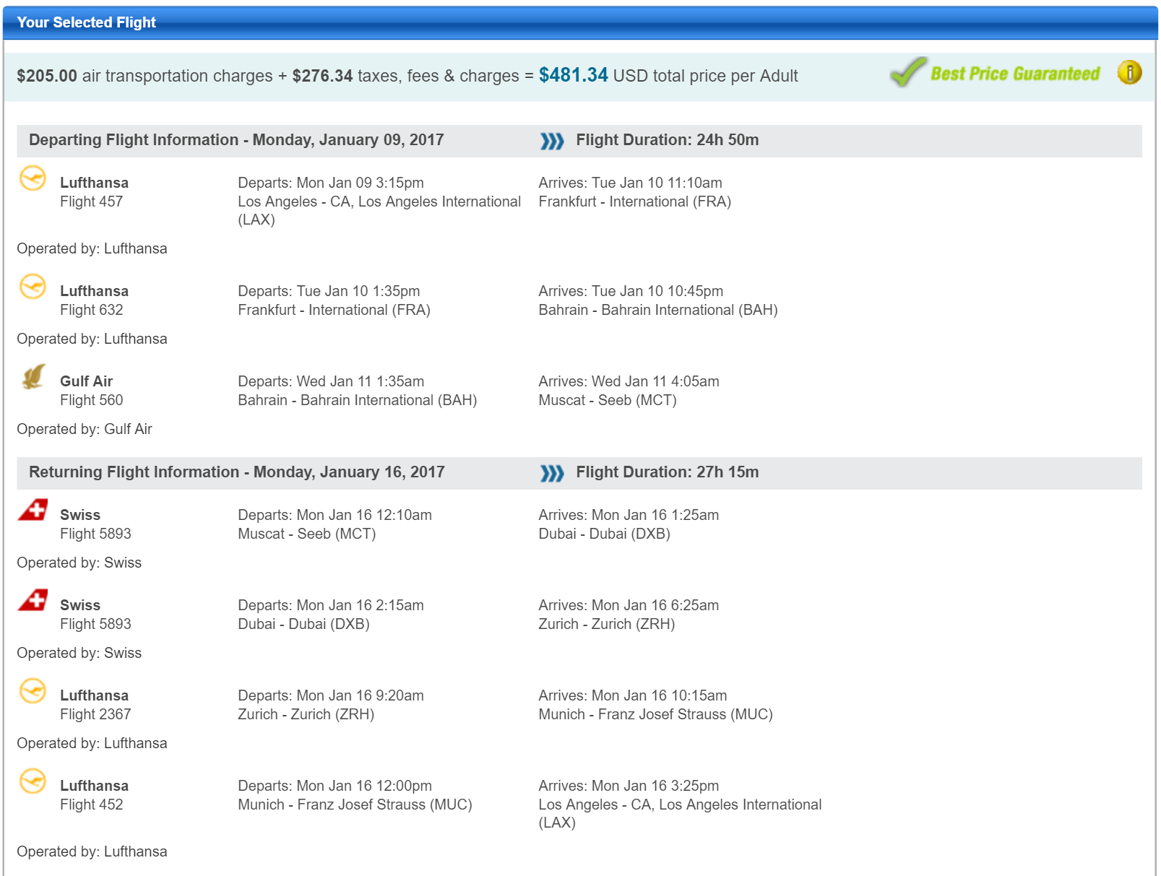Screen dimensions: 1161x876
Task: Click Departs: Mon Jan 16 12:00pm
Action: tap(335, 786)
